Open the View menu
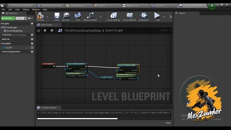The width and height of the screenshot is (231, 130). pos(17,10)
